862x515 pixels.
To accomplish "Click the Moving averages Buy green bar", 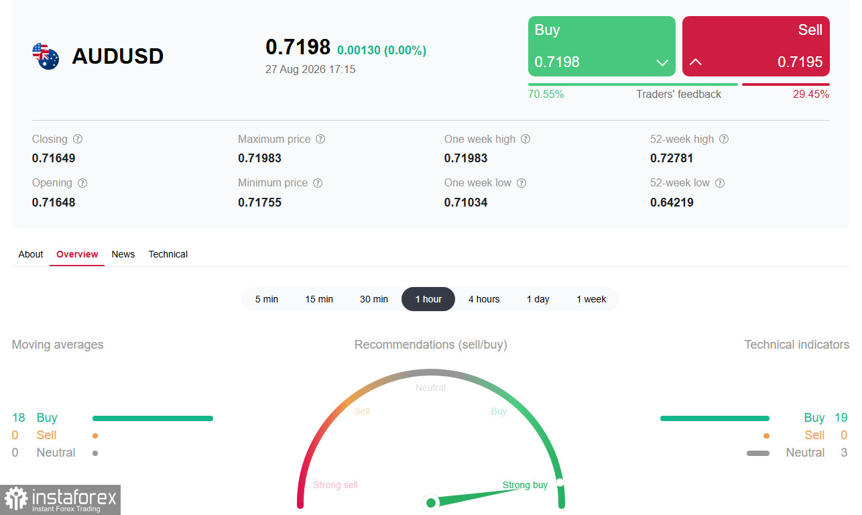I will coord(153,418).
